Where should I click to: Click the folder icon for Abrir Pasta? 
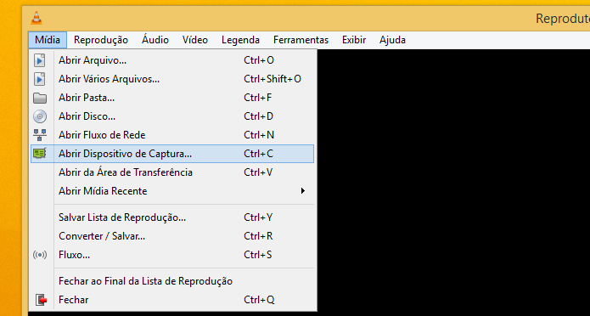(x=40, y=98)
